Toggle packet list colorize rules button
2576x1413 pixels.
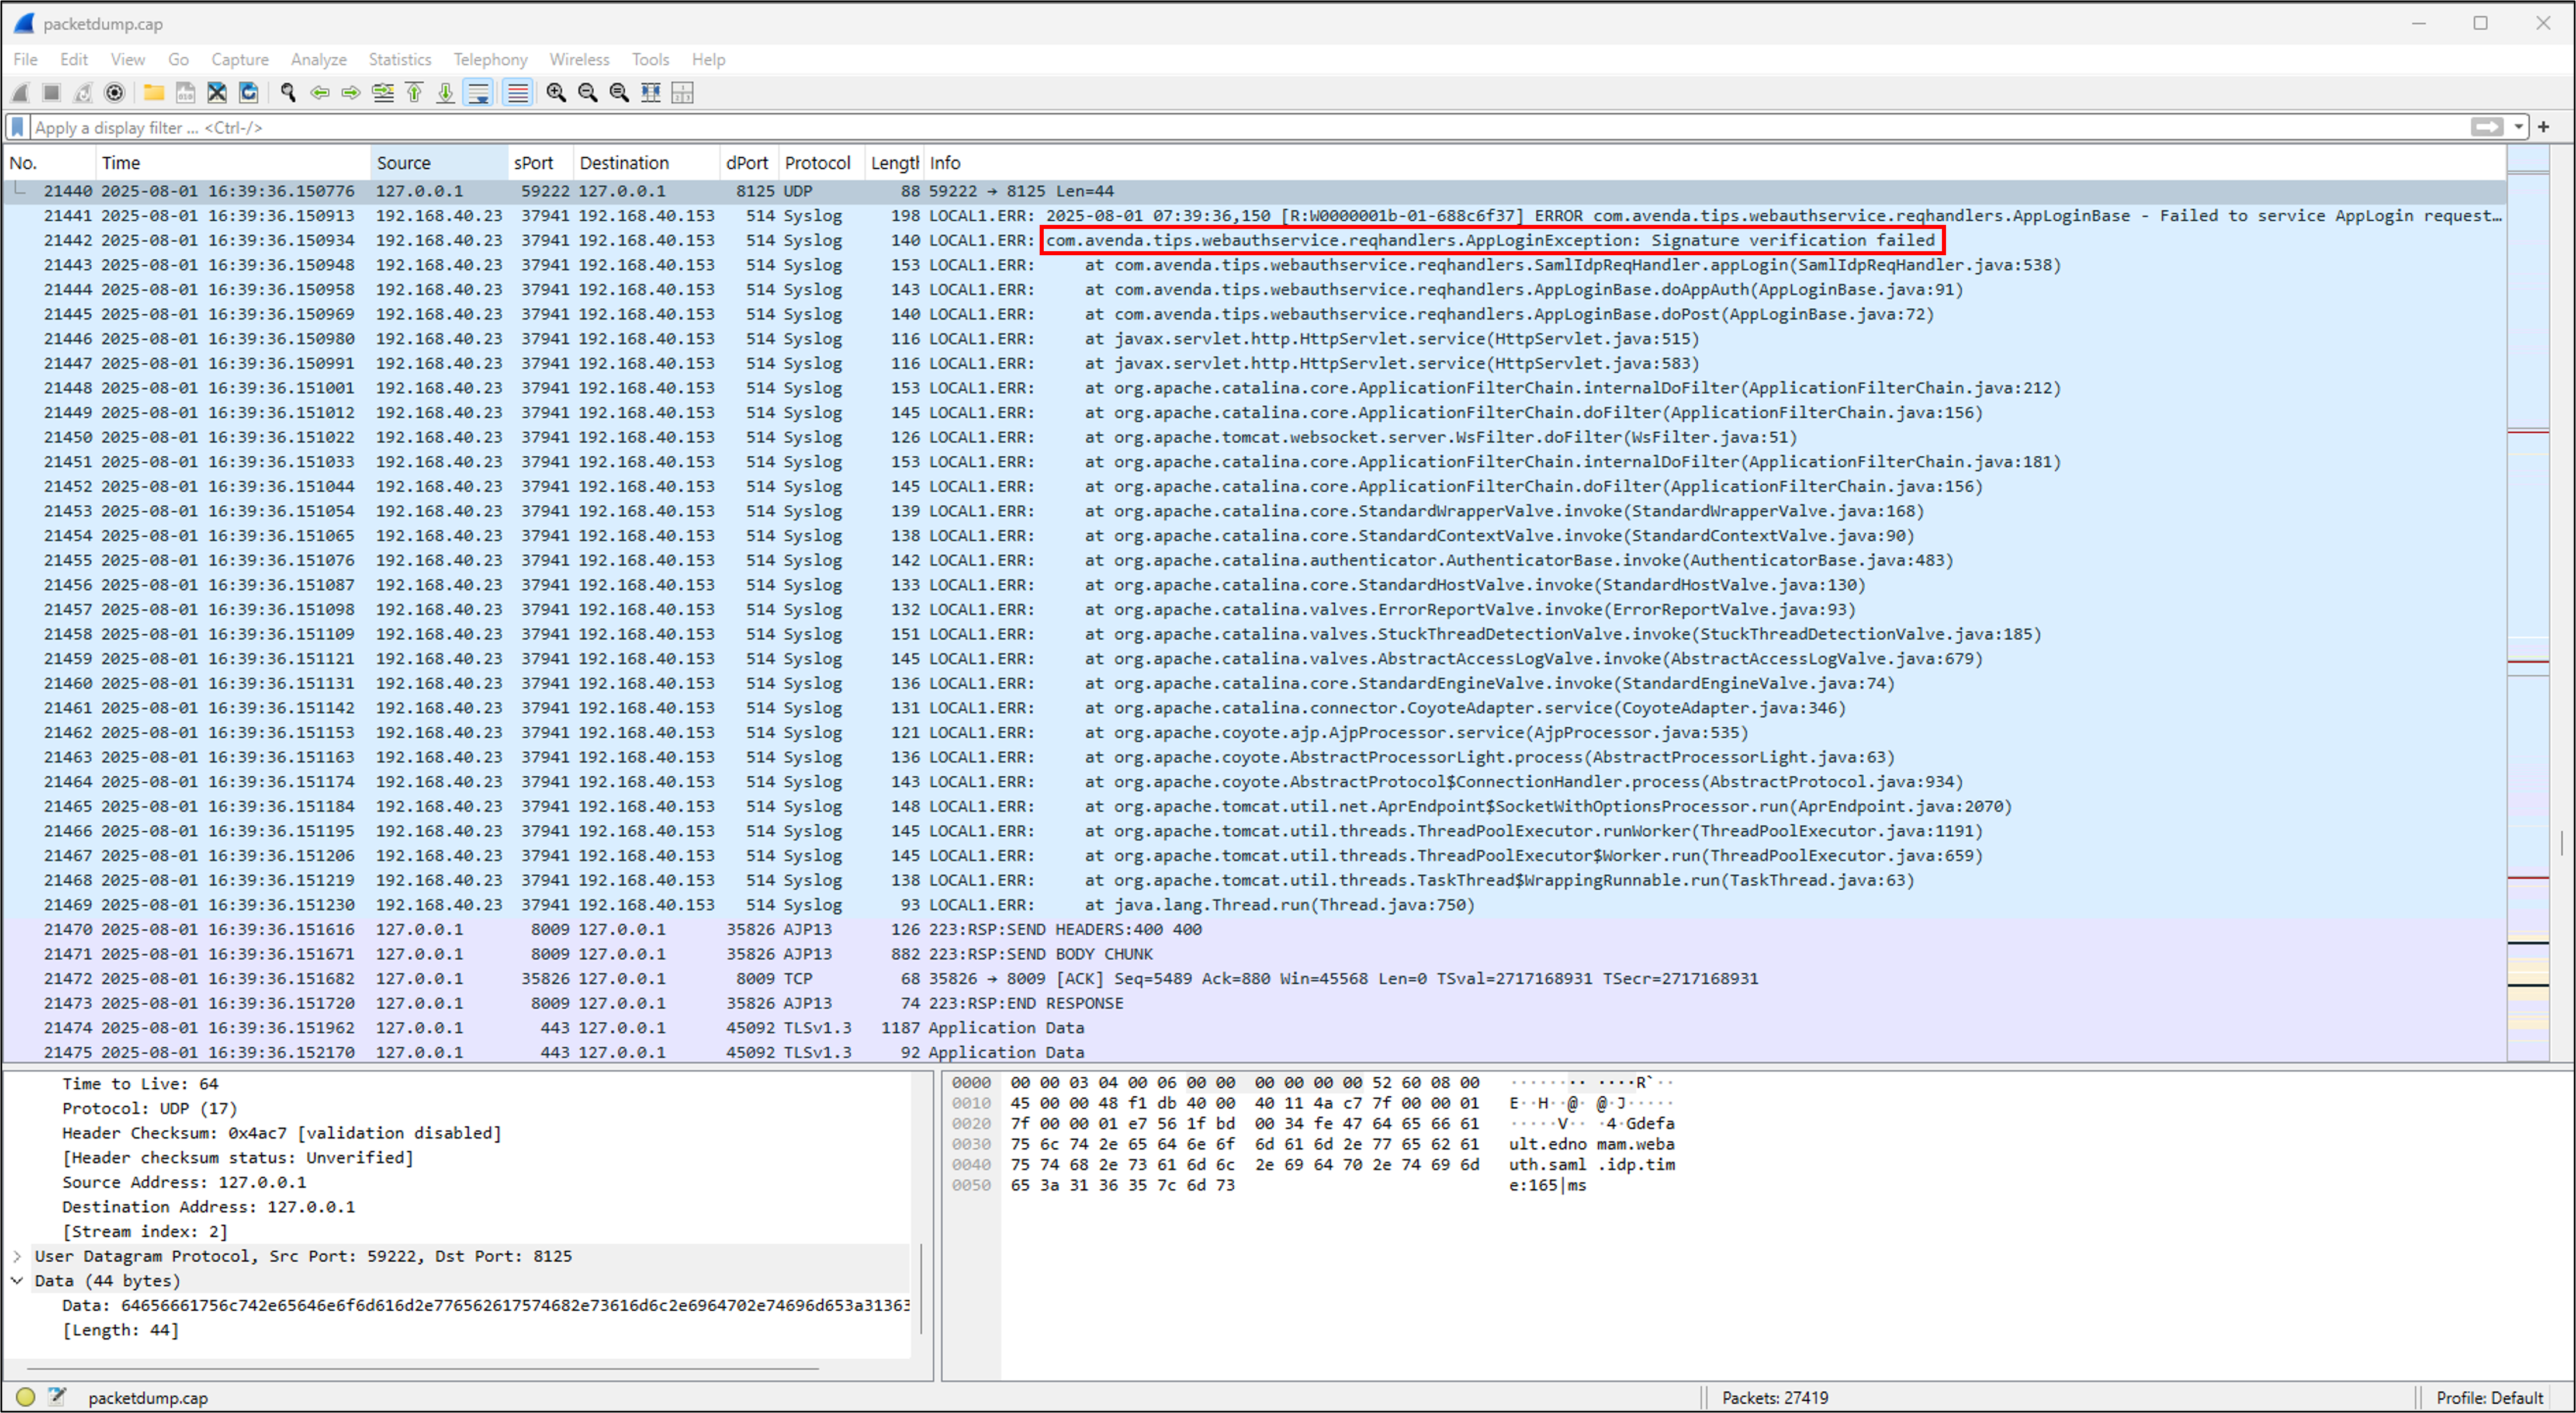click(x=517, y=93)
